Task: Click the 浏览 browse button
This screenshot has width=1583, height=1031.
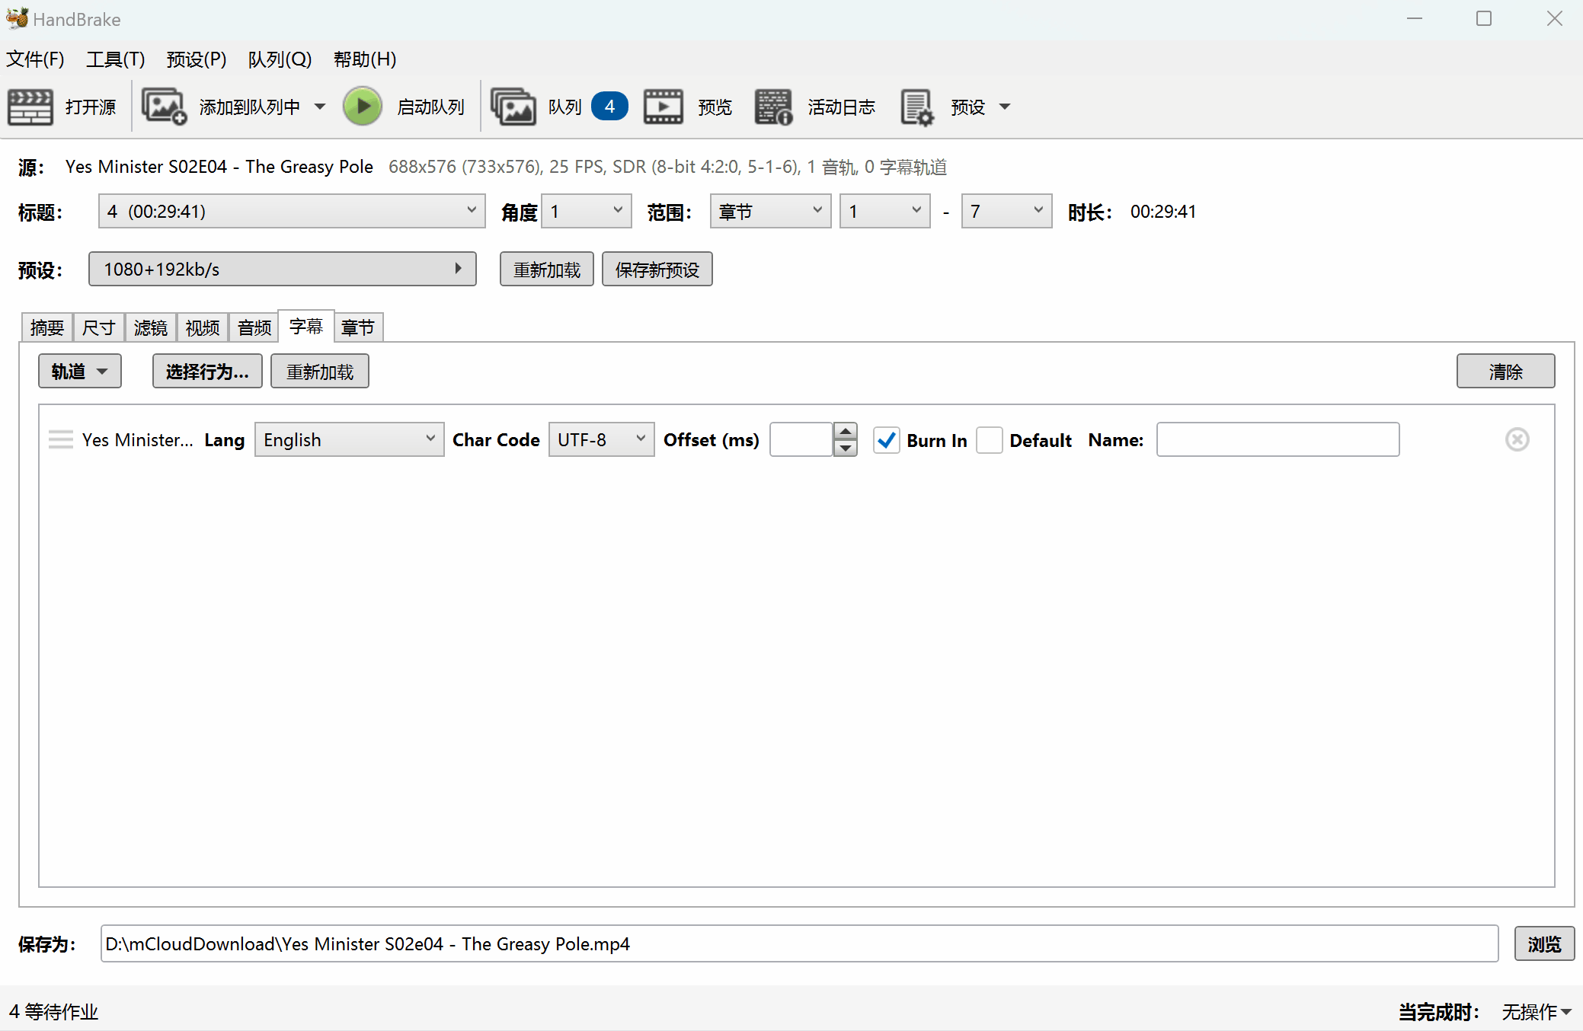Action: point(1543,944)
